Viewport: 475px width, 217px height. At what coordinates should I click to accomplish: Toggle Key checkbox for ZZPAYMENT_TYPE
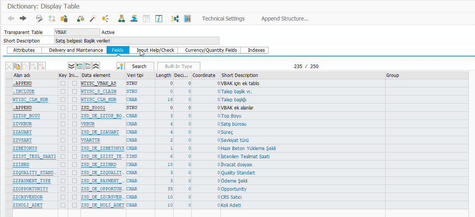(x=63, y=181)
